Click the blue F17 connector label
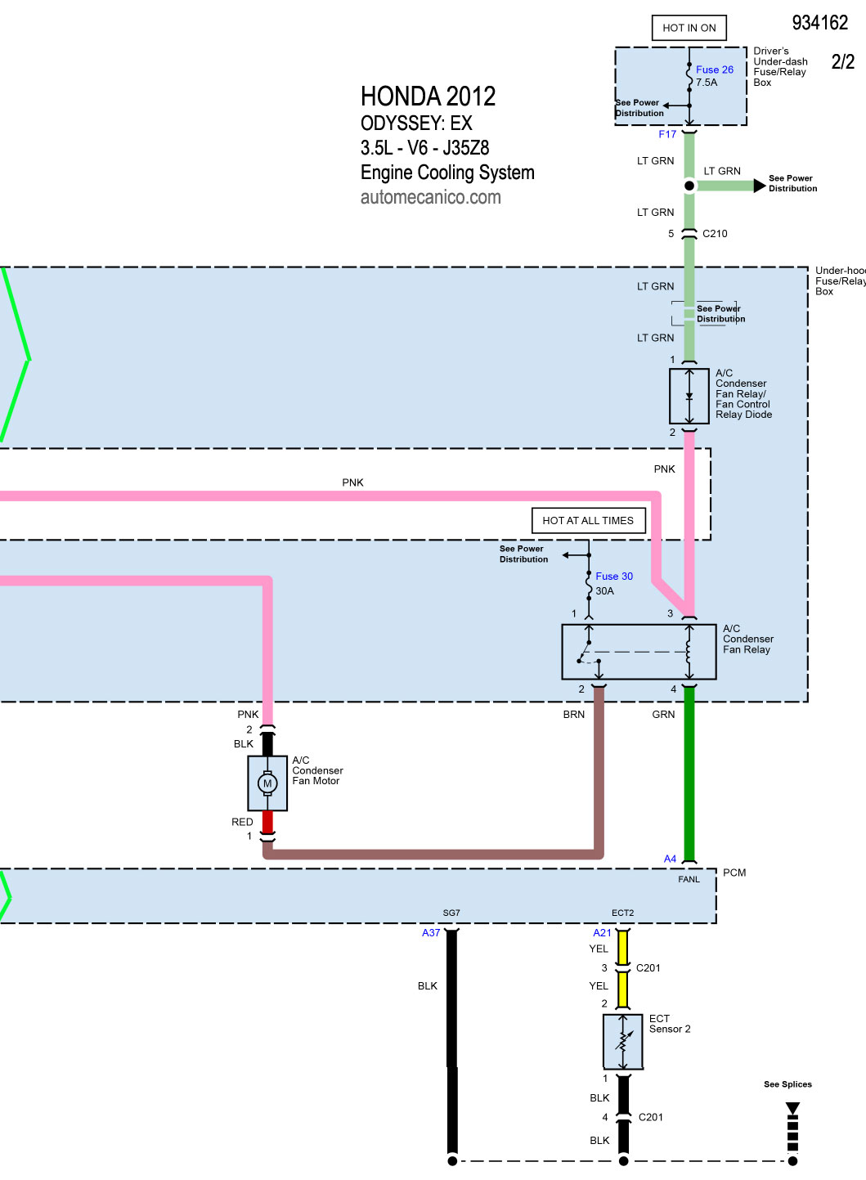This screenshot has width=866, height=1180. [667, 134]
